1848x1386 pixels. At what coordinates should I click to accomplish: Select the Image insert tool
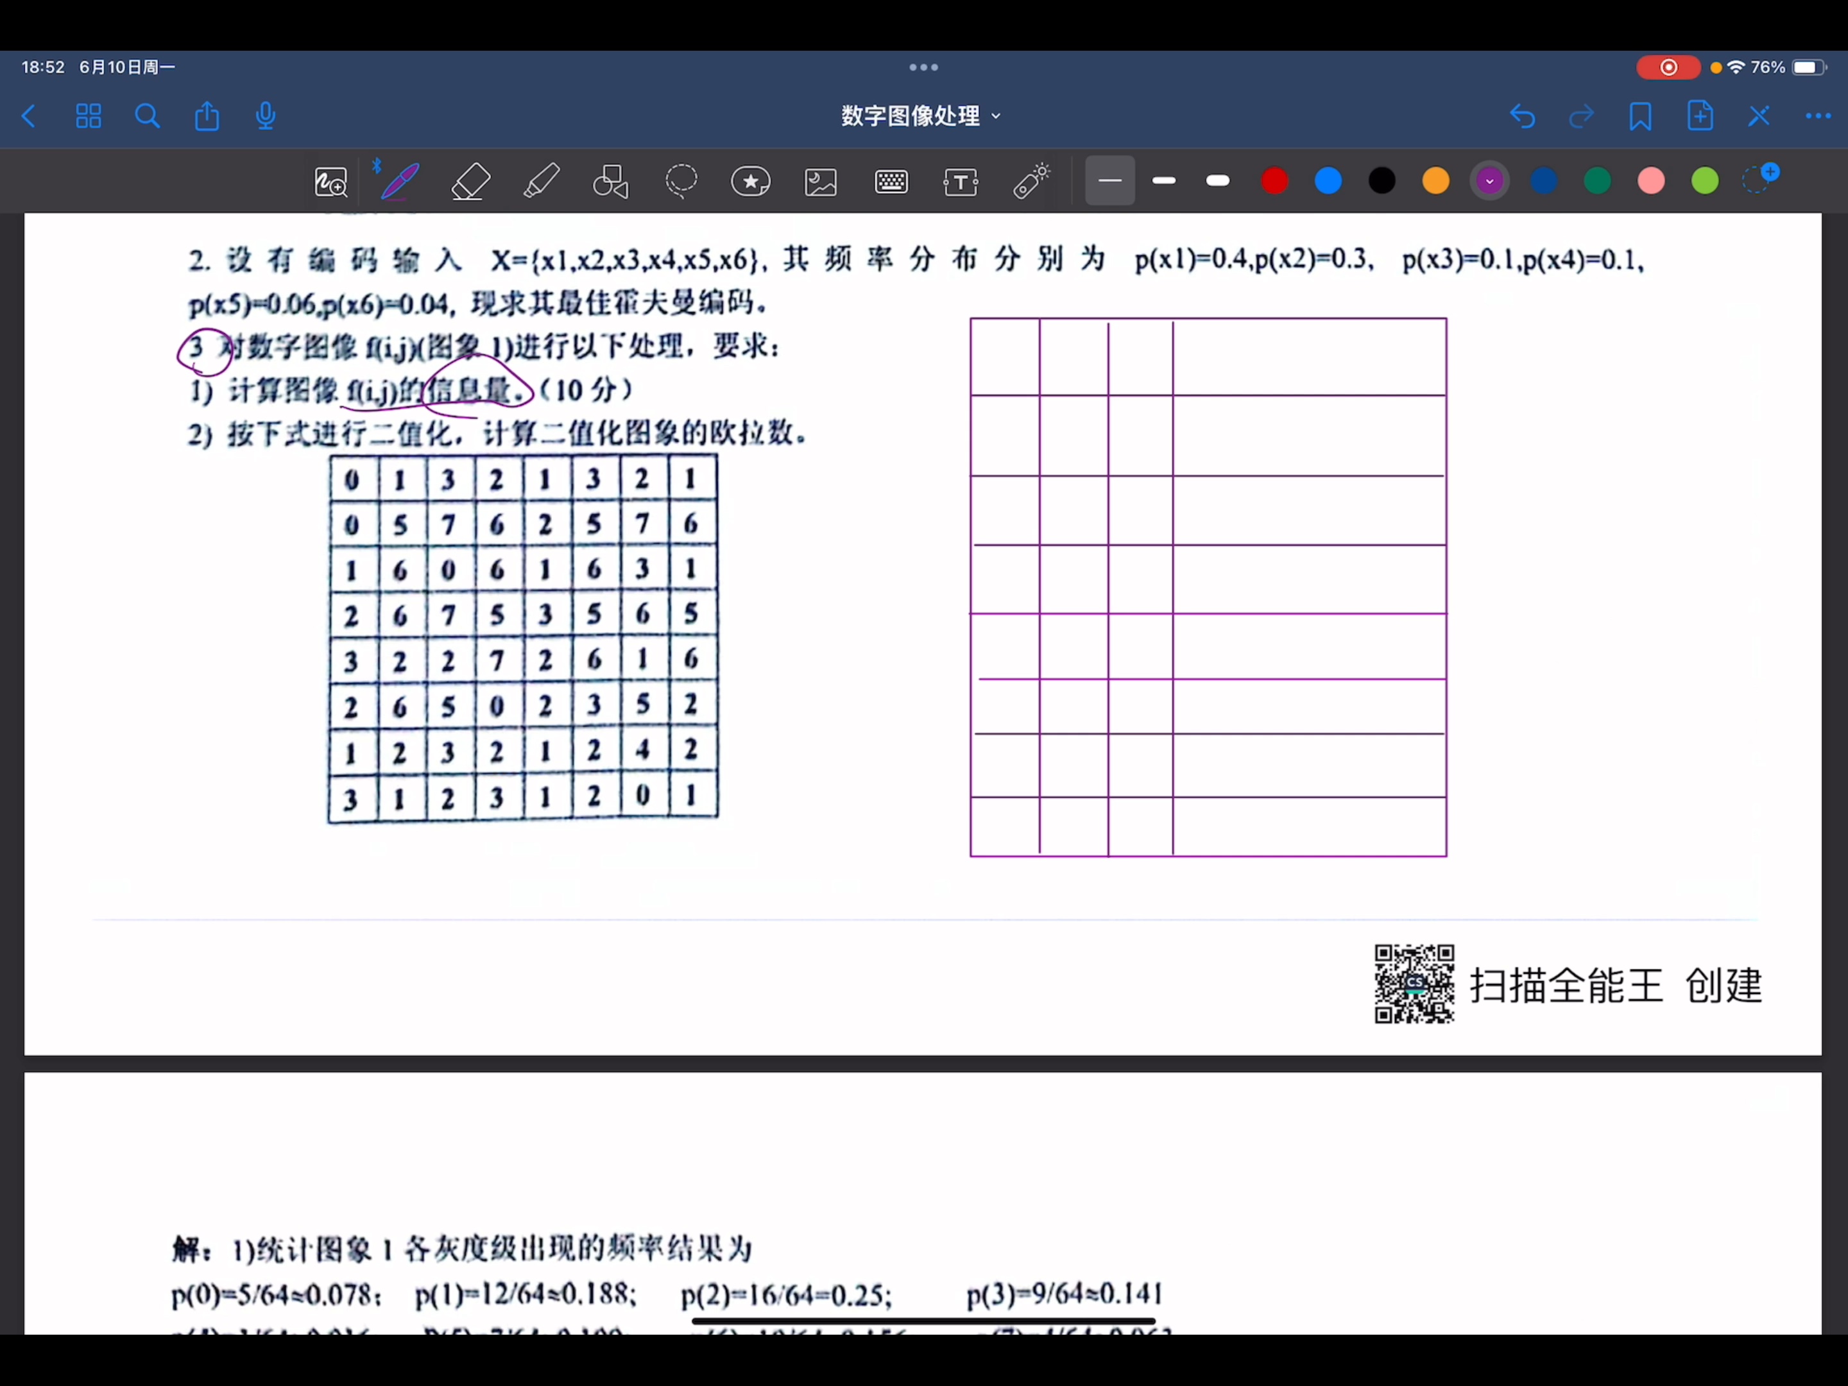tap(821, 182)
